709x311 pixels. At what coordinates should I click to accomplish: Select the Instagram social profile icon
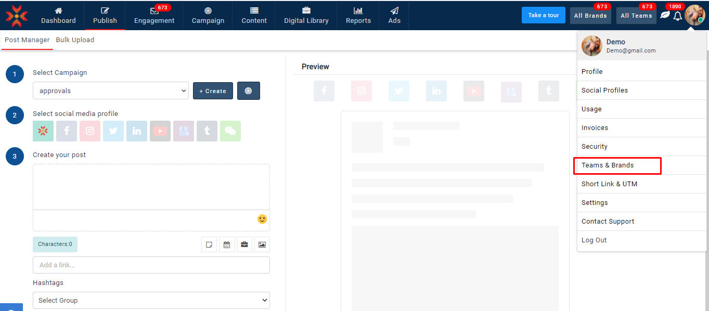click(90, 131)
